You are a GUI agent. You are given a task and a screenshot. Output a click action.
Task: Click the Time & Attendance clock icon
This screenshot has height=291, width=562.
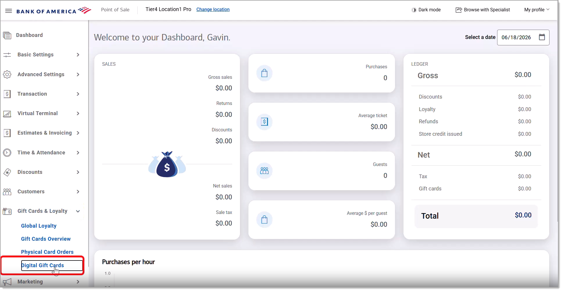click(7, 153)
